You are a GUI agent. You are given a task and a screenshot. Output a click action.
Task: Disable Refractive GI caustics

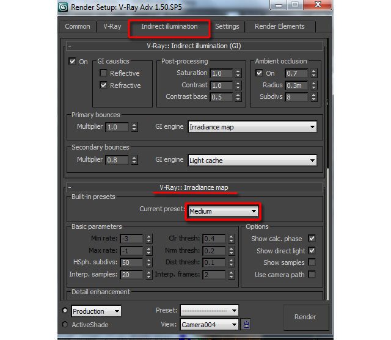pos(103,85)
